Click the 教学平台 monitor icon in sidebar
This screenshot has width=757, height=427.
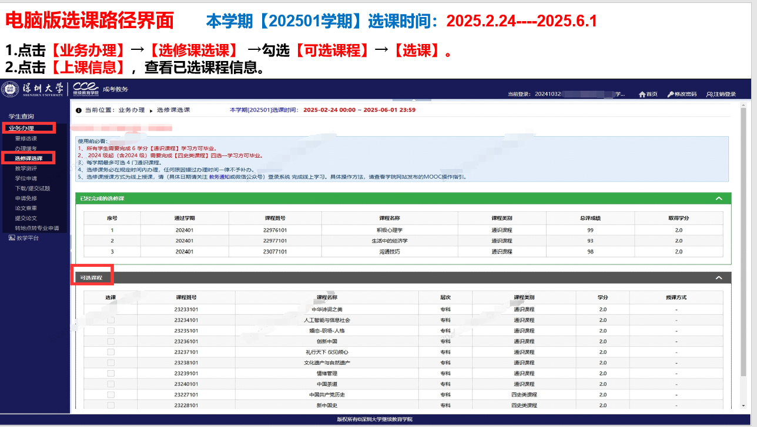tap(12, 238)
